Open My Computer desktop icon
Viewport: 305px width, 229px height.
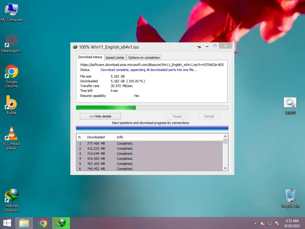click(12, 12)
